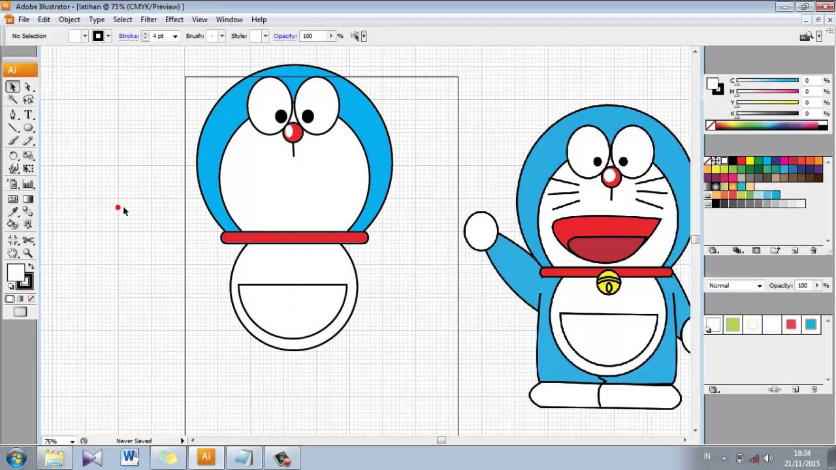Set paint mode to None in toolbox
The width and height of the screenshot is (836, 470).
[x=31, y=299]
